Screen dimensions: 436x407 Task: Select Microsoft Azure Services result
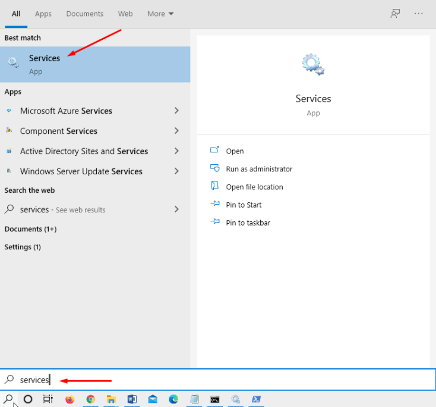click(x=95, y=111)
